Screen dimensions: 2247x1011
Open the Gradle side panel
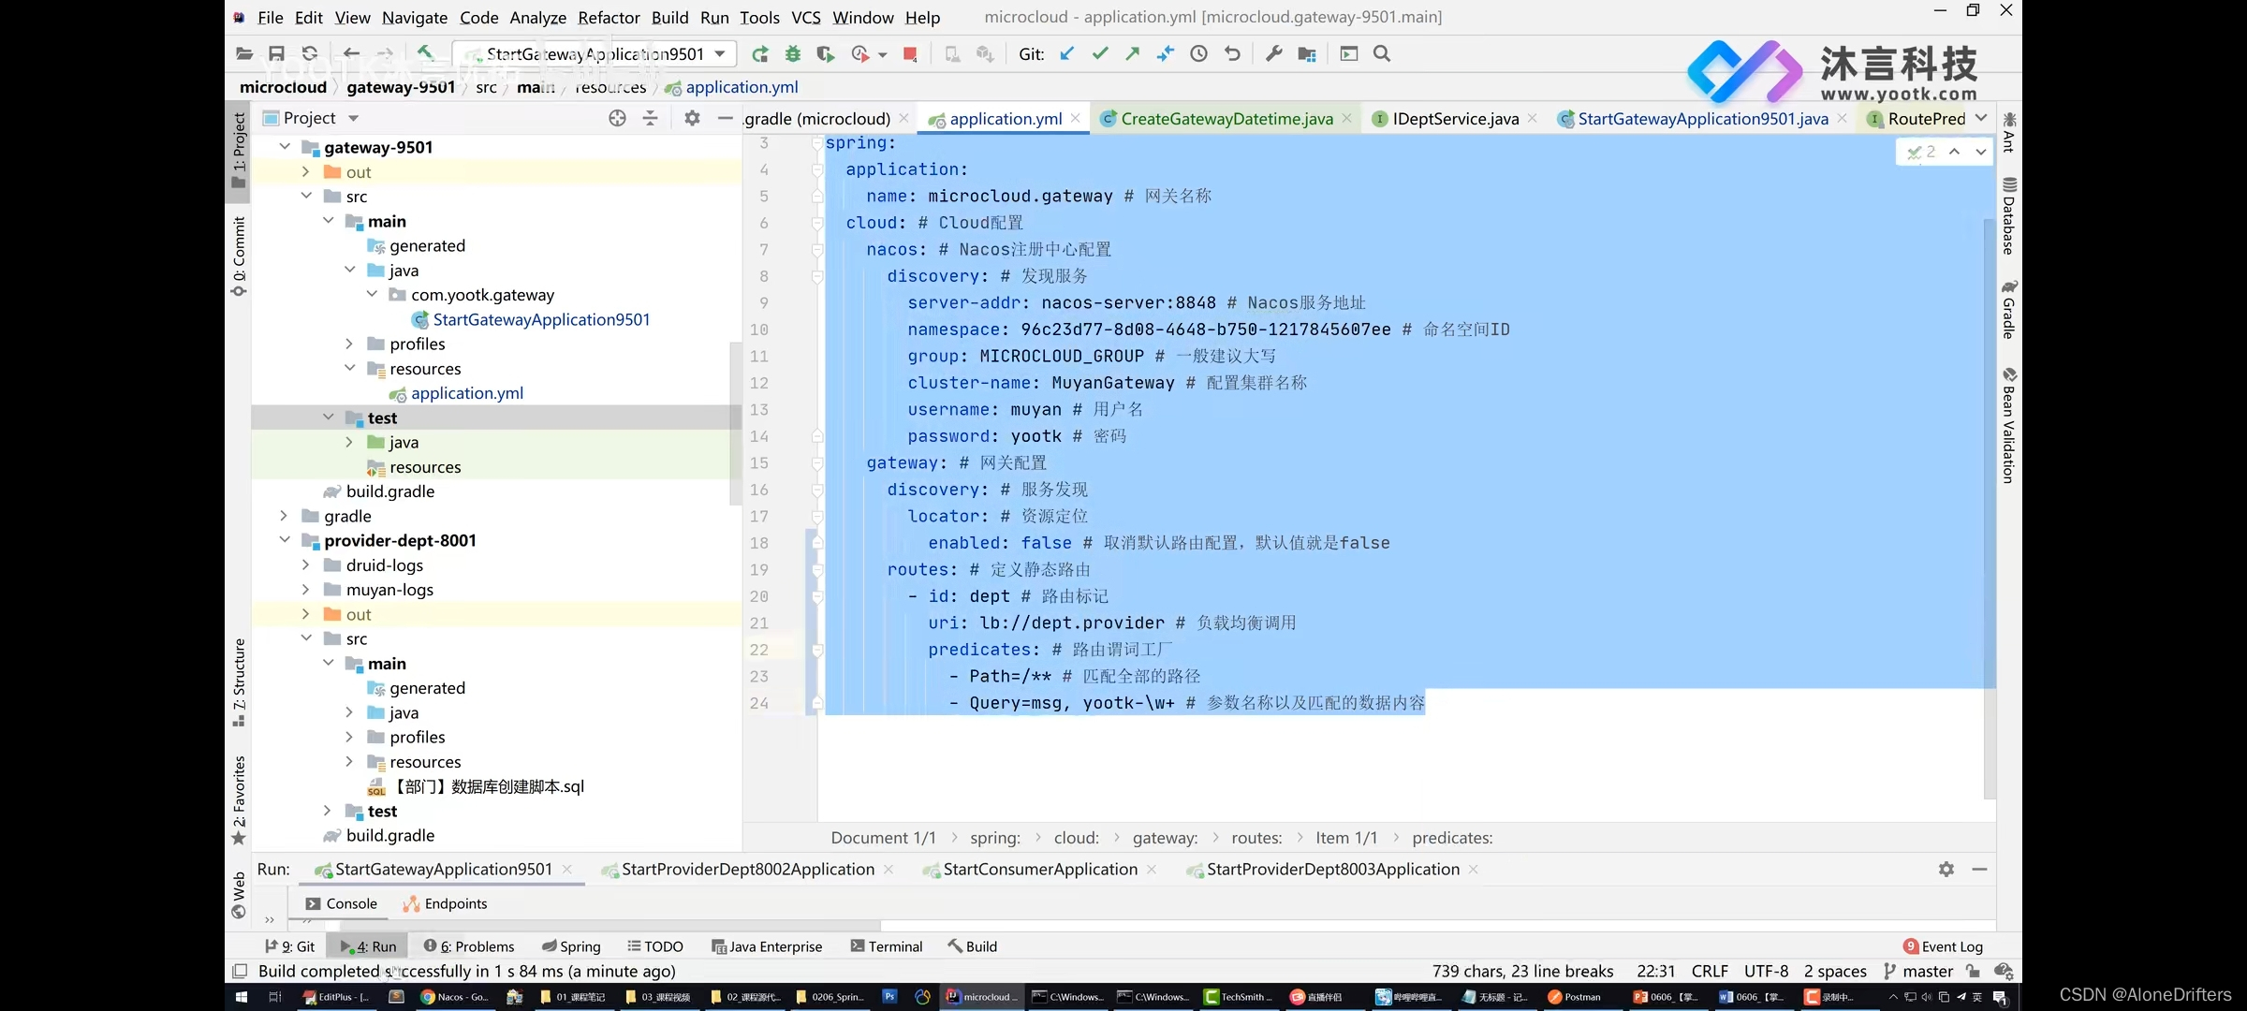pyautogui.click(x=2009, y=309)
